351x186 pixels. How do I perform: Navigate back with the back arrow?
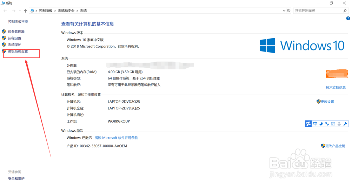click(x=5, y=11)
